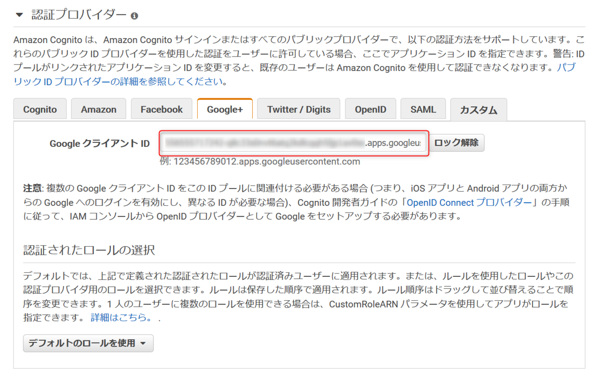
Task: Click the Google クライアント ID label
Action: 99,143
